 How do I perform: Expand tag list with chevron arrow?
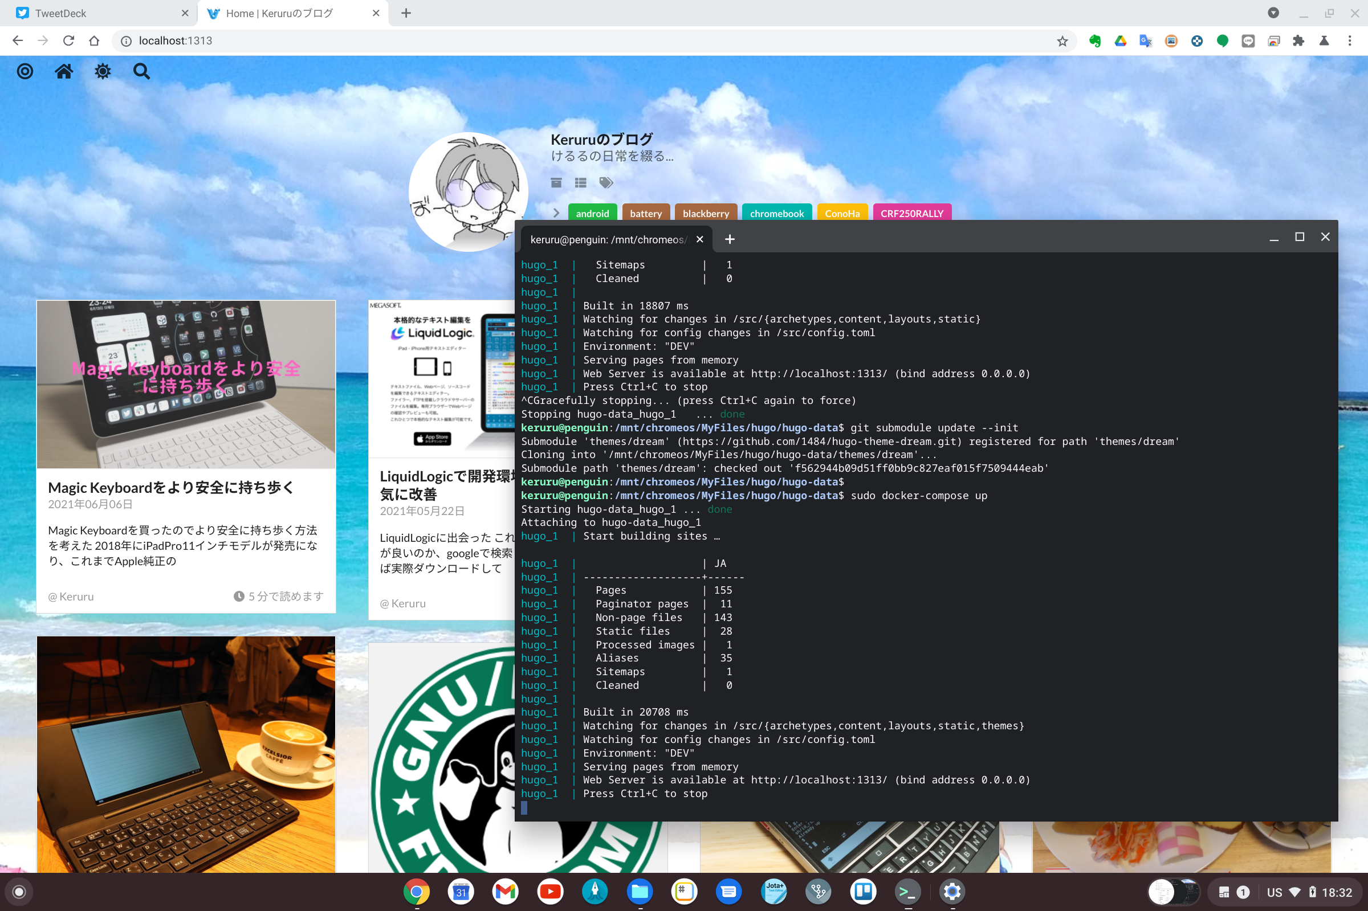(556, 213)
